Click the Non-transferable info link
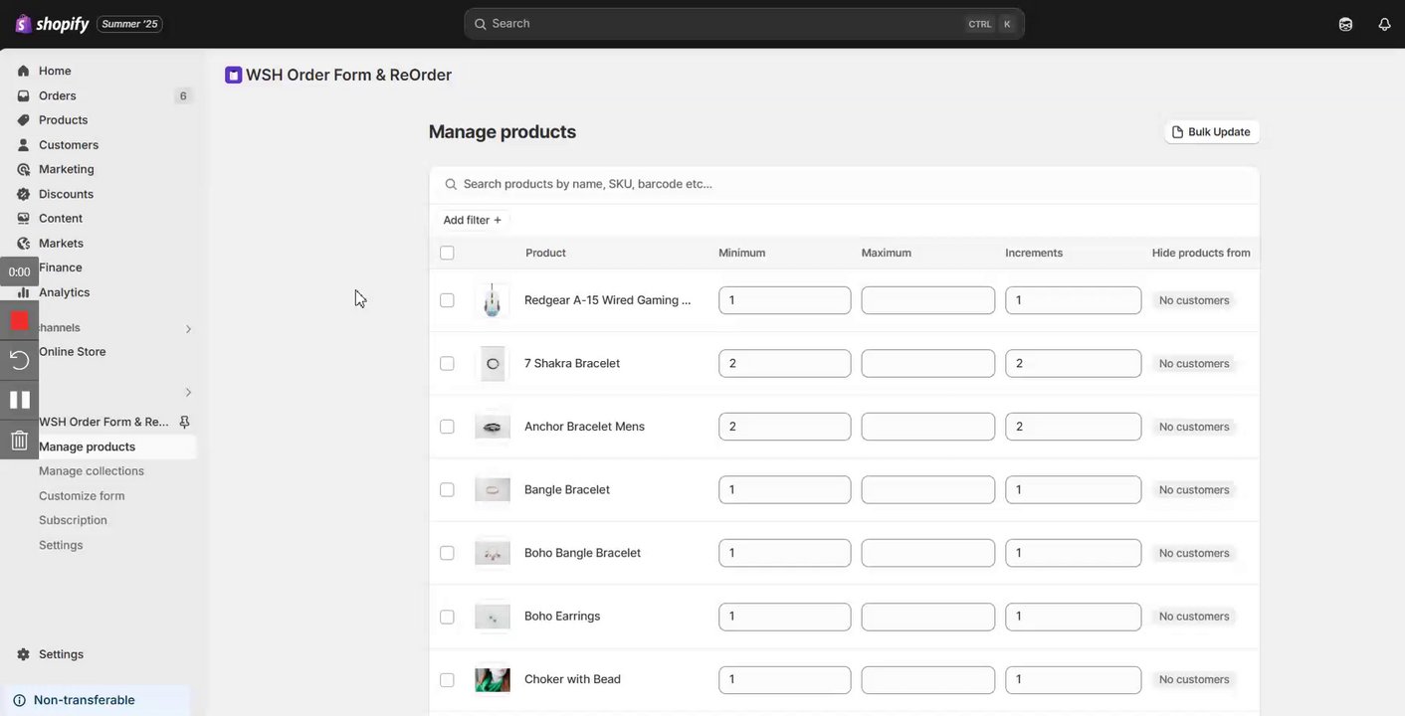The width and height of the screenshot is (1405, 716). (84, 700)
